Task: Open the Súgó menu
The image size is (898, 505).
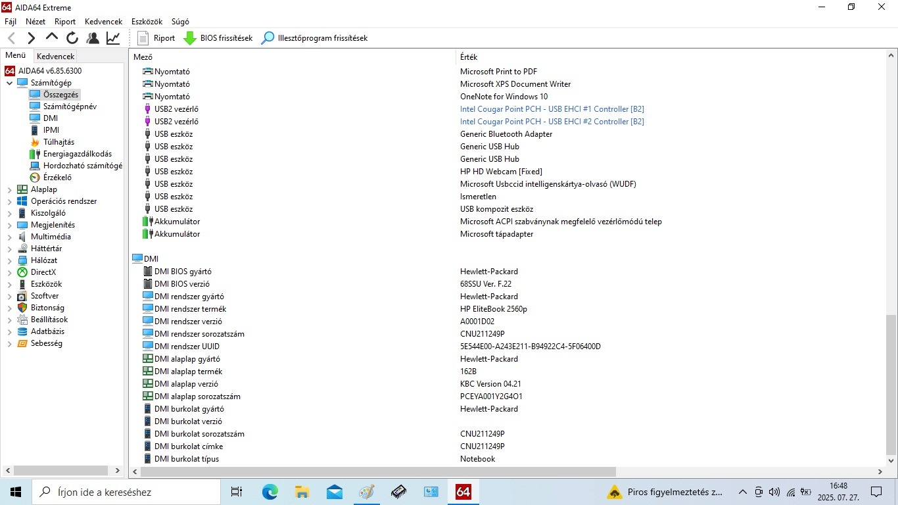Action: [x=180, y=22]
